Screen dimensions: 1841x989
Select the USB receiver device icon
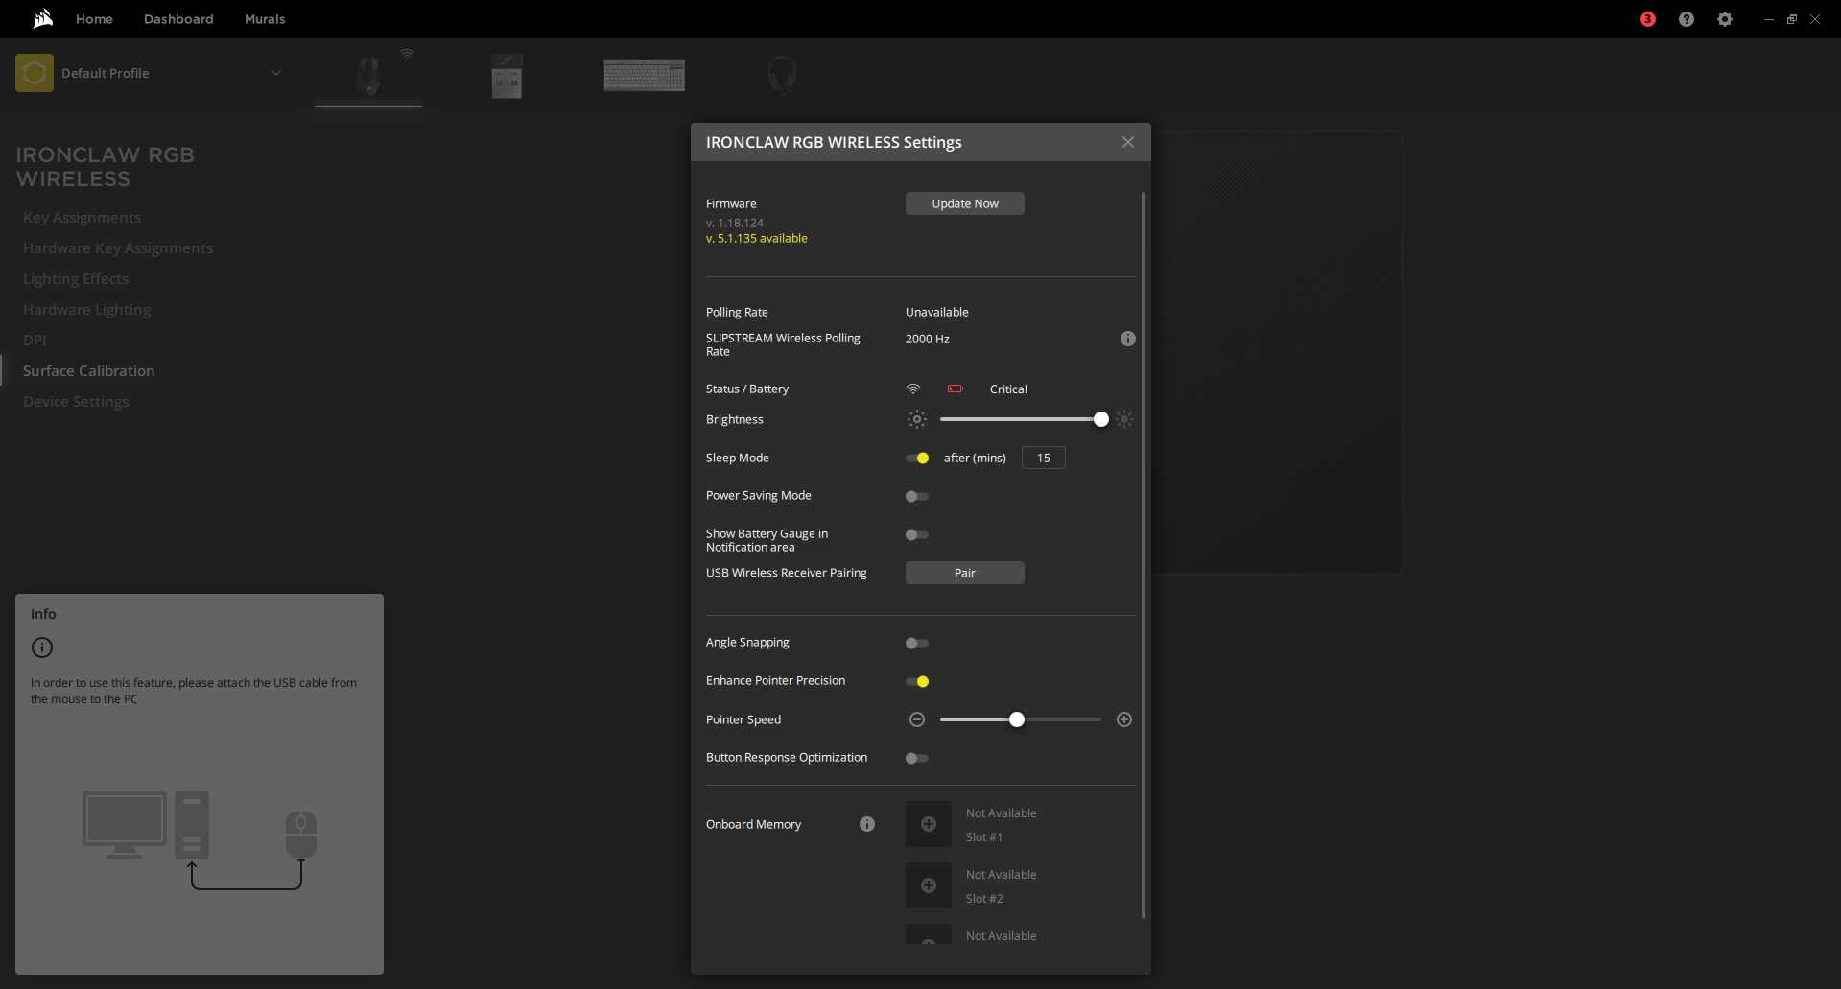click(507, 75)
